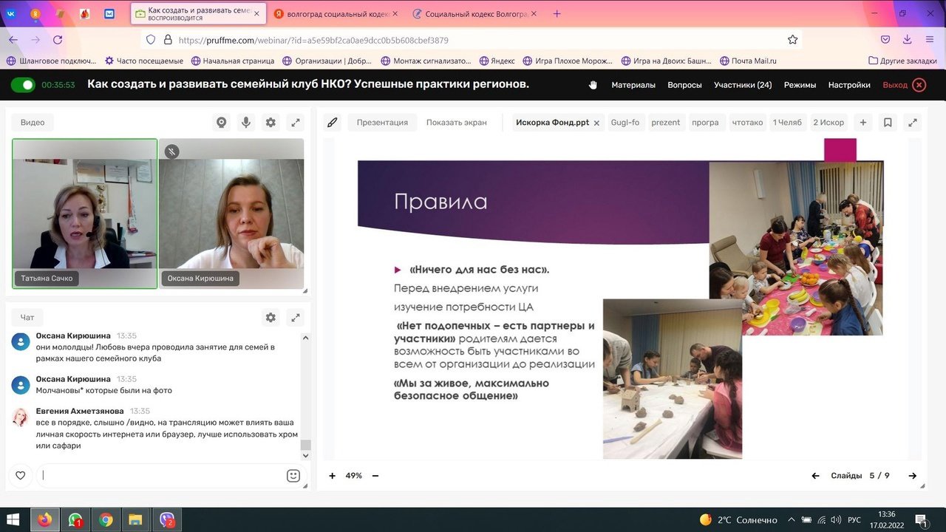946x532 pixels.
Task: Switch to Социальный кодекс Волгогра tab
Action: 475,13
